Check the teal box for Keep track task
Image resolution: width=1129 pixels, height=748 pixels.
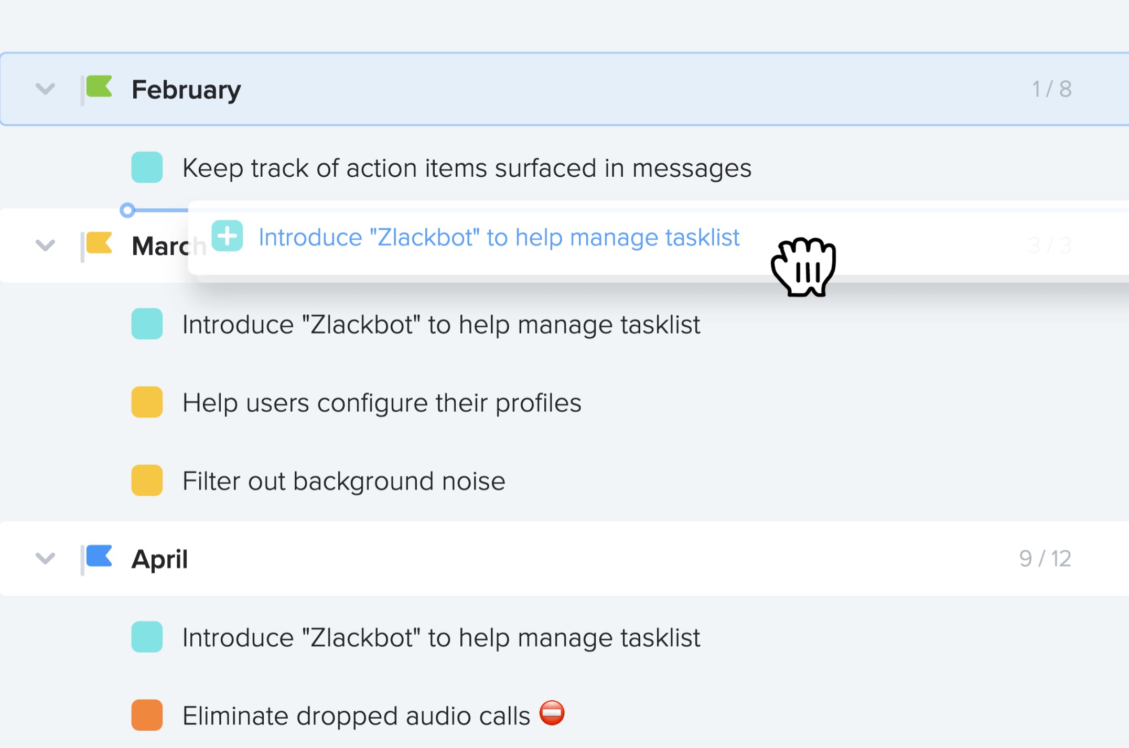coord(147,167)
